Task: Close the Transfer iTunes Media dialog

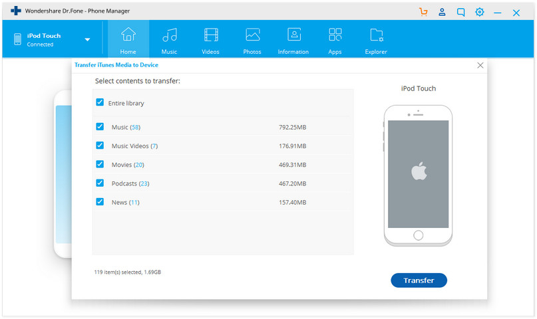Action: (x=480, y=65)
